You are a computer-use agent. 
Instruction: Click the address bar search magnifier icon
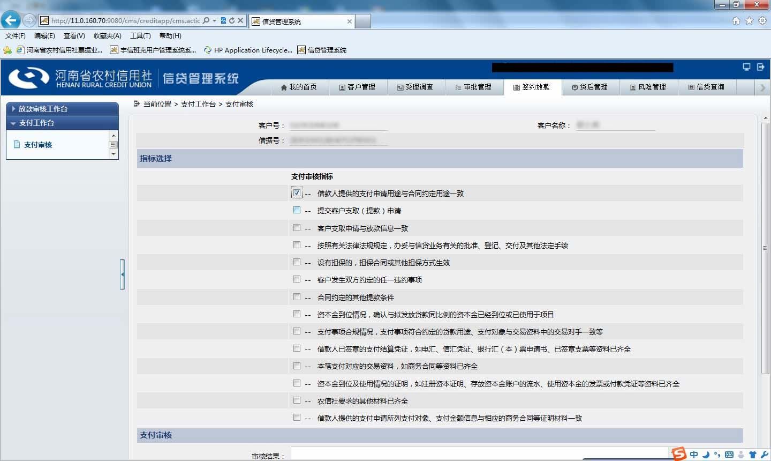click(x=206, y=20)
